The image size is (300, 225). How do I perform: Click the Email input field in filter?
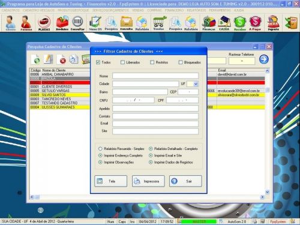pyautogui.click(x=155, y=124)
